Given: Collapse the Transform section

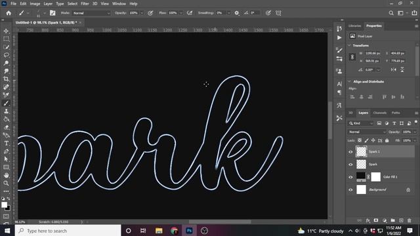Looking at the screenshot, I should click(x=349, y=45).
